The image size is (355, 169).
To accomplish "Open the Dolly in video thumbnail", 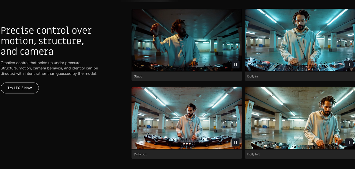I will coord(300,40).
